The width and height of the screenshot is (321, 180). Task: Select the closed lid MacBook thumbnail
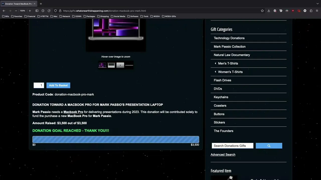click(x=120, y=65)
